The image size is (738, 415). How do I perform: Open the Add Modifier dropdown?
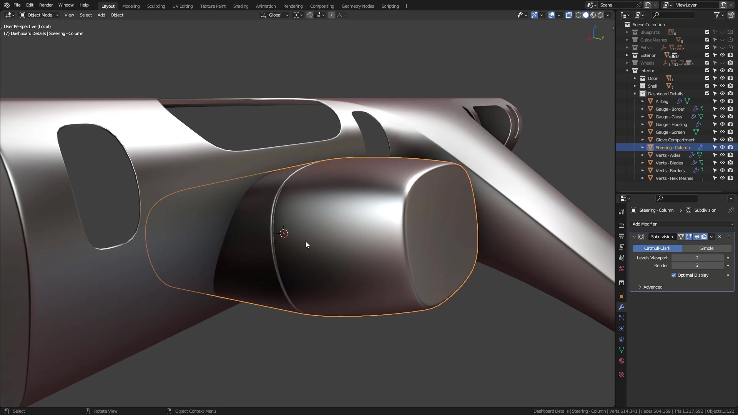pyautogui.click(x=682, y=224)
